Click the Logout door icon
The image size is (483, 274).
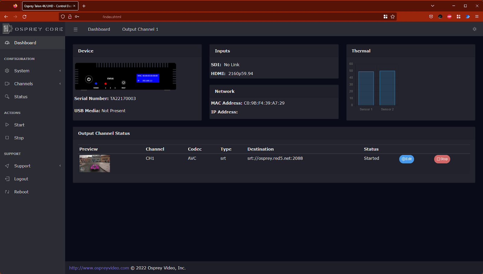(x=7, y=179)
